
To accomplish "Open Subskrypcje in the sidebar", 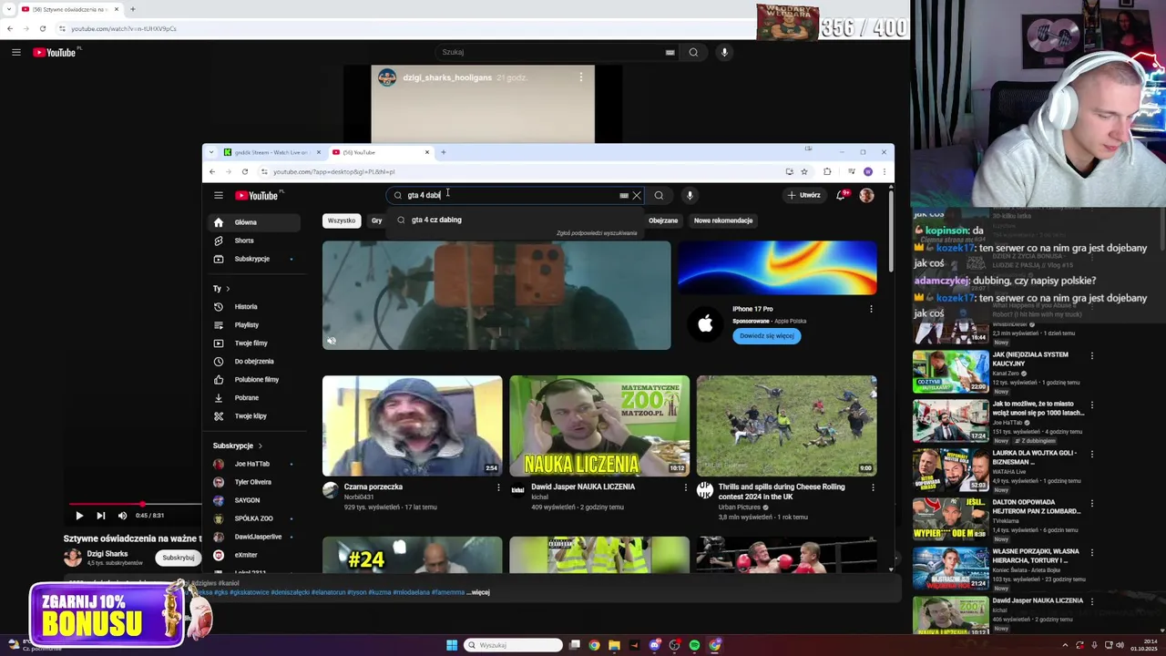I will (251, 259).
